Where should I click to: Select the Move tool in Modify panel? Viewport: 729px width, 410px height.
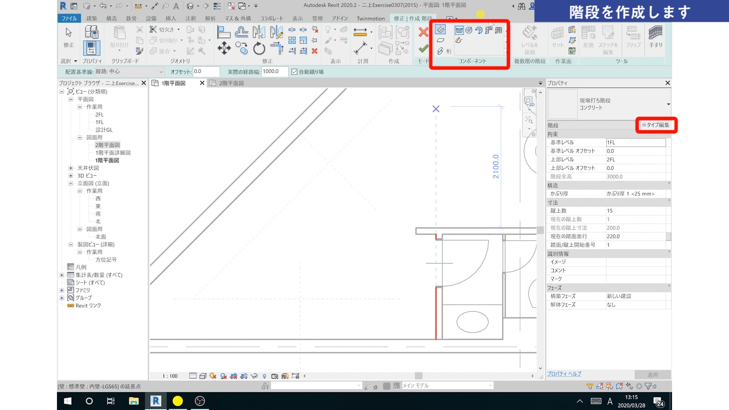click(224, 49)
